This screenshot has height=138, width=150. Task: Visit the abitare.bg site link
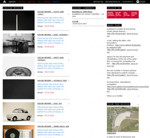[x=98, y=2]
